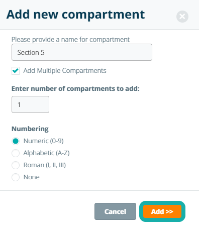
Task: Select the Numeric (0-9) radio button
Action: click(x=16, y=141)
